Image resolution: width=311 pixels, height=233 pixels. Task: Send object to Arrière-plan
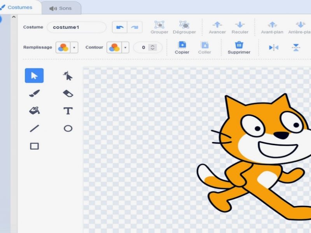pyautogui.click(x=300, y=27)
